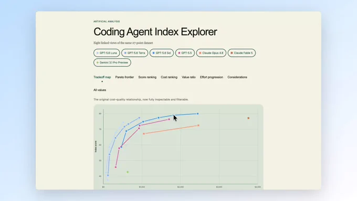This screenshot has height=201, width=357.
Task: Go to the Considerations tab
Action: (237, 77)
